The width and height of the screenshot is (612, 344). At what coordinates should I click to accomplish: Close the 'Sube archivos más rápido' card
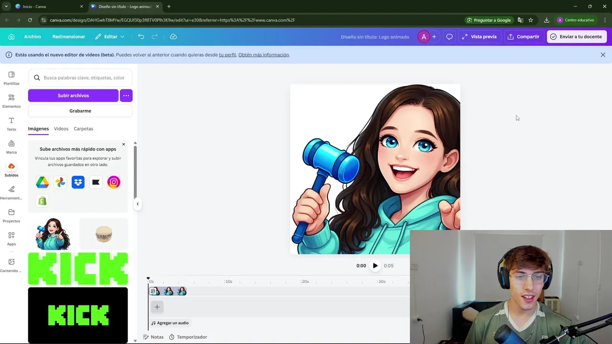click(123, 144)
